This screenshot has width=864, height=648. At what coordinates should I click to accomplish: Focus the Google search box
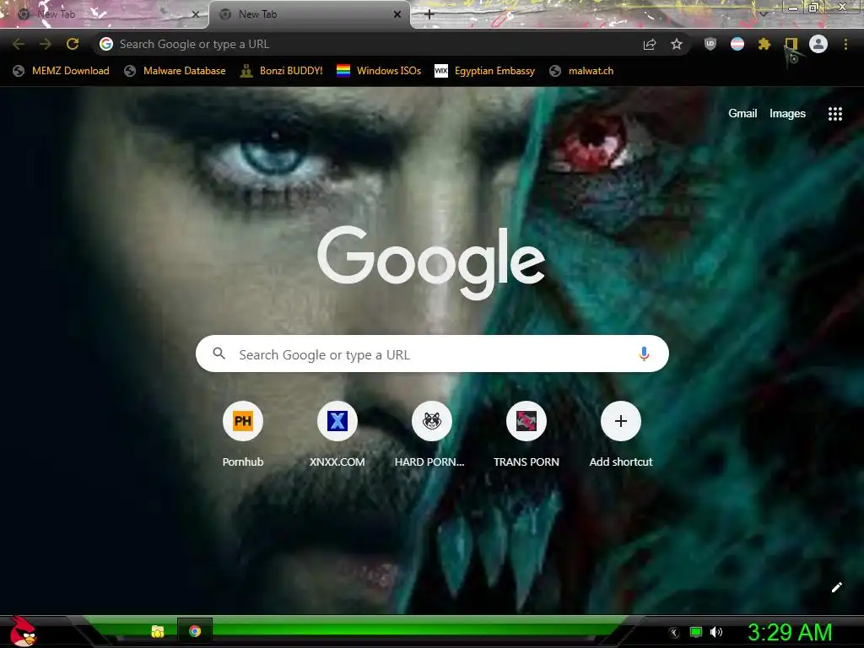point(432,354)
